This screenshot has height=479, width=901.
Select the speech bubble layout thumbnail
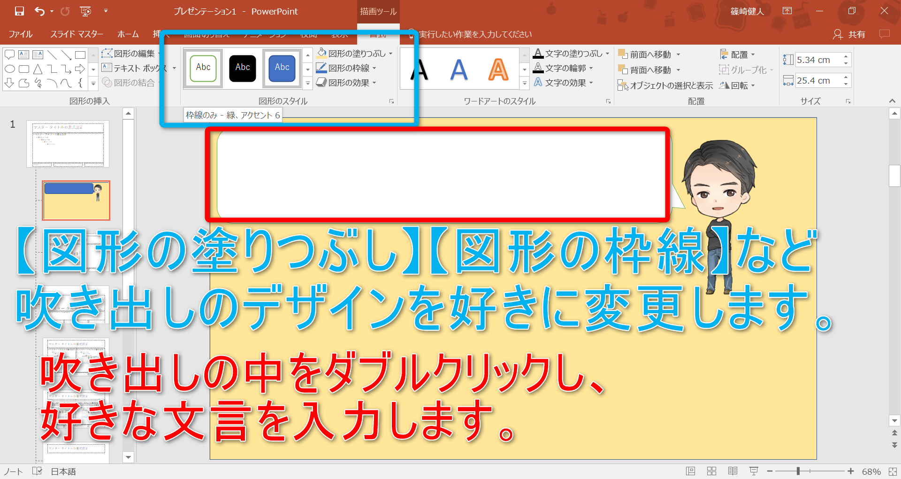pyautogui.click(x=76, y=201)
